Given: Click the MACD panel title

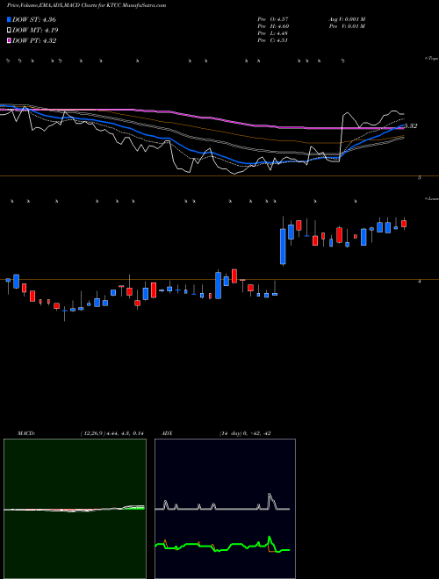Looking at the screenshot, I should [26, 433].
